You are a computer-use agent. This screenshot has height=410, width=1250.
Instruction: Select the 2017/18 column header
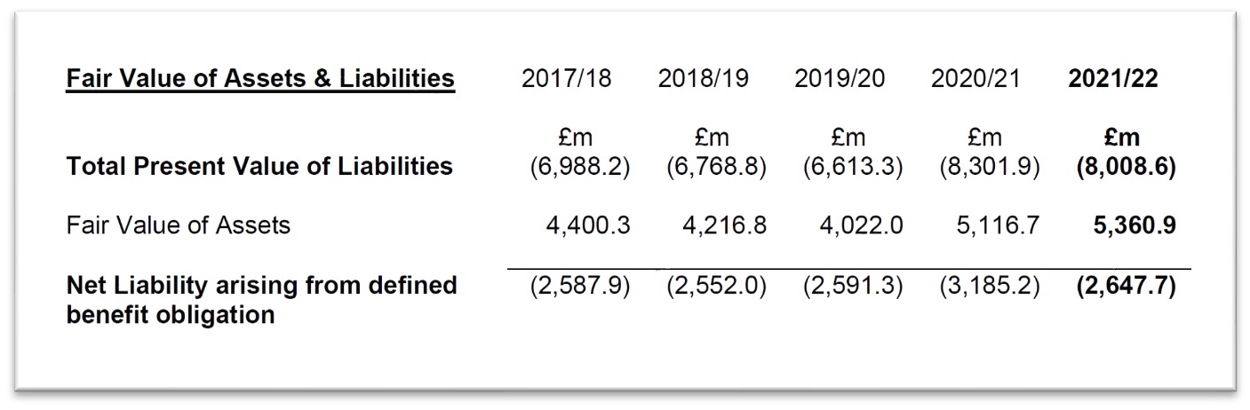pyautogui.click(x=567, y=79)
